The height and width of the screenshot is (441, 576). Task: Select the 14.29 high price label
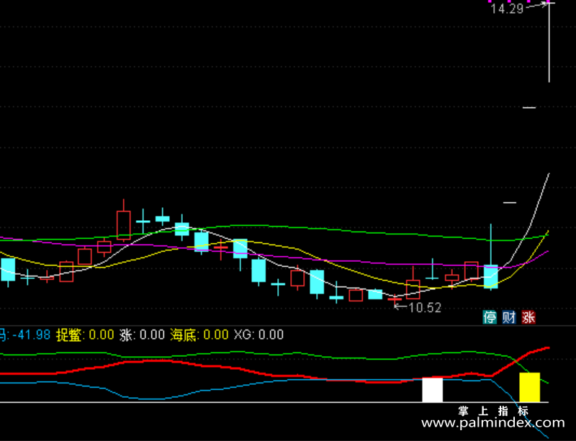pos(507,9)
